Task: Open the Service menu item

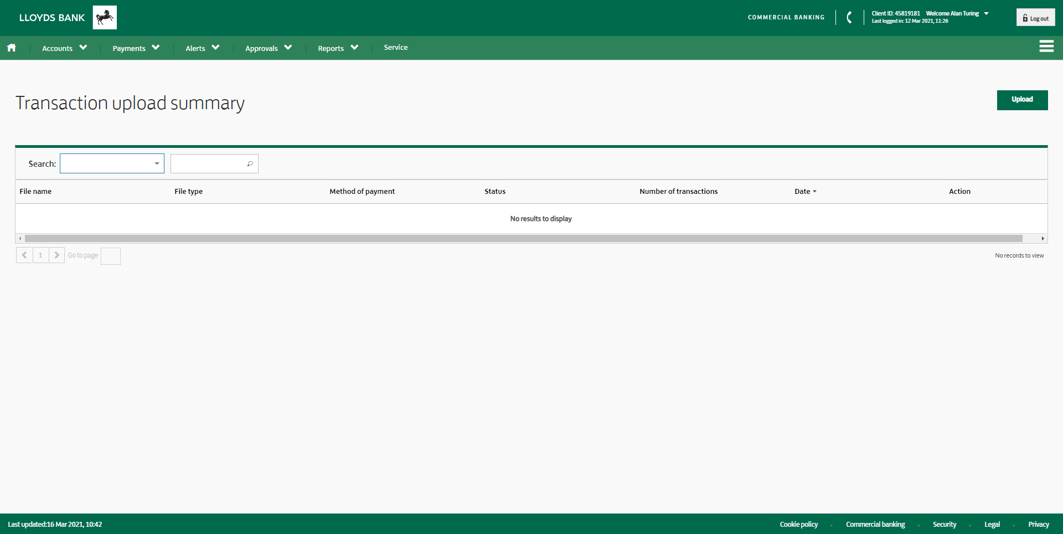Action: point(396,48)
